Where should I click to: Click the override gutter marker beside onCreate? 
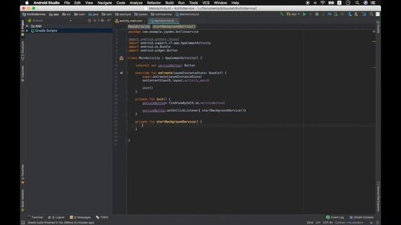click(x=122, y=73)
